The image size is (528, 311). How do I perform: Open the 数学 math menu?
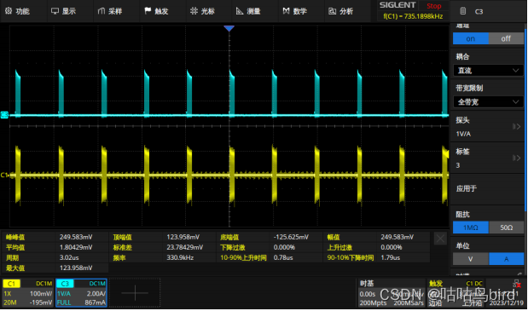294,11
